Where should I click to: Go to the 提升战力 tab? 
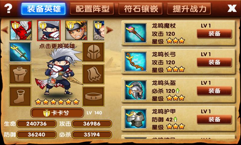[x=189, y=9]
